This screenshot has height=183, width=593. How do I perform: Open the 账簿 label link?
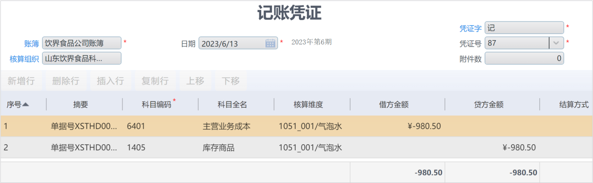[32, 43]
